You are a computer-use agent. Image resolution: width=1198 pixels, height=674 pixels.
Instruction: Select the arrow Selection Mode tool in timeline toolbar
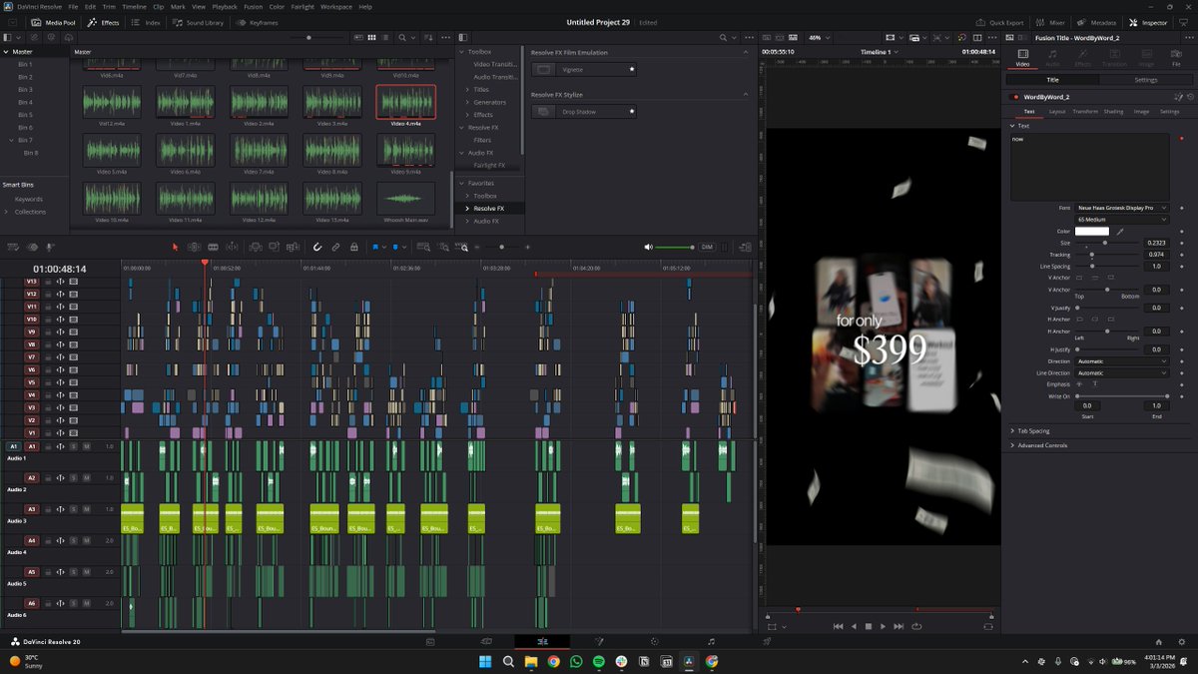click(x=175, y=247)
